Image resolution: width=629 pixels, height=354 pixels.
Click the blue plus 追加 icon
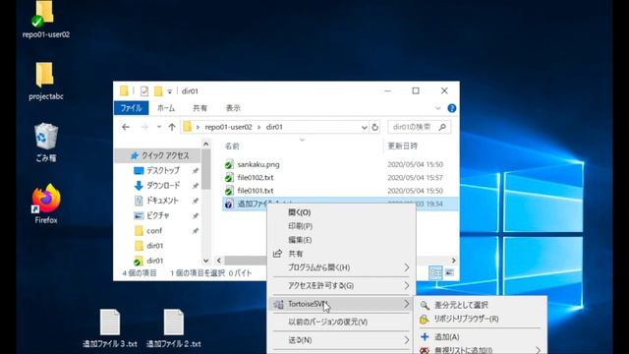click(425, 336)
